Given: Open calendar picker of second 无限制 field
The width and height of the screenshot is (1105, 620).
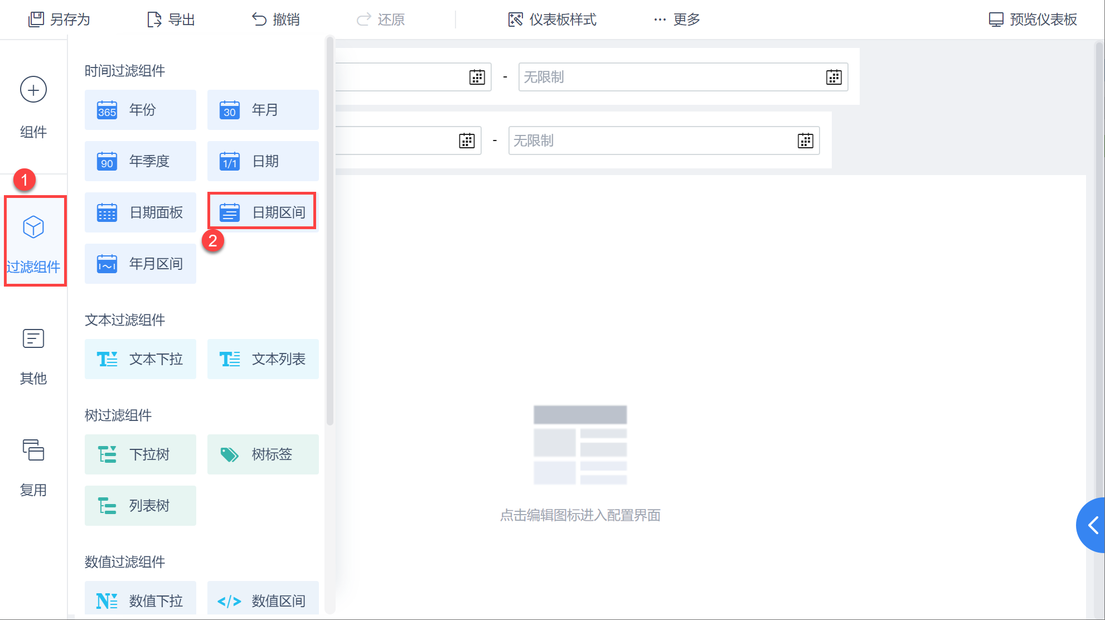Looking at the screenshot, I should coord(805,141).
